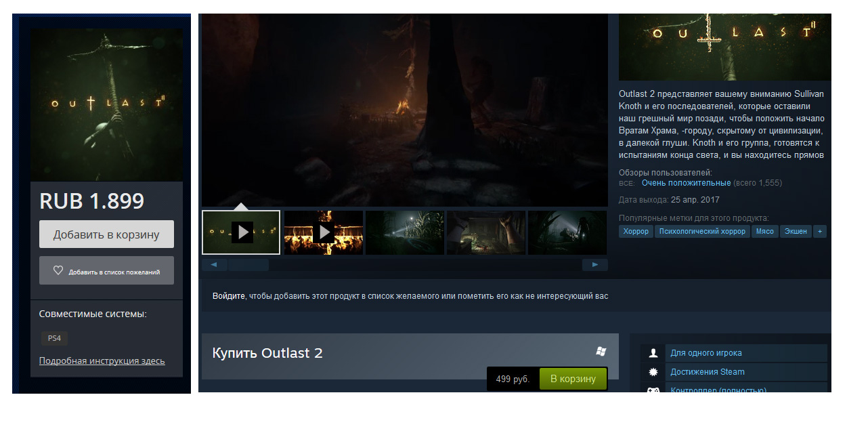
Task: Click the controller support gamepad icon
Action: 653,390
